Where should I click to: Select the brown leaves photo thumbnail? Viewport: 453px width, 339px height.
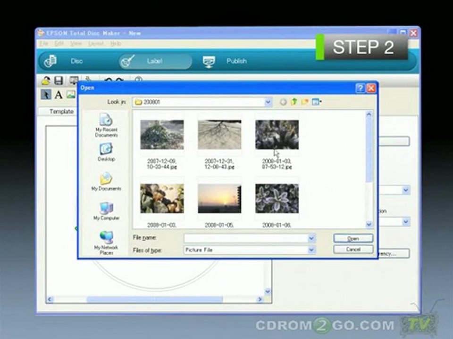tap(162, 199)
